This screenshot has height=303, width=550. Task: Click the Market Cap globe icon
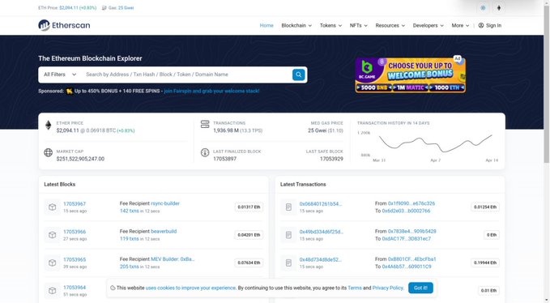(x=49, y=152)
